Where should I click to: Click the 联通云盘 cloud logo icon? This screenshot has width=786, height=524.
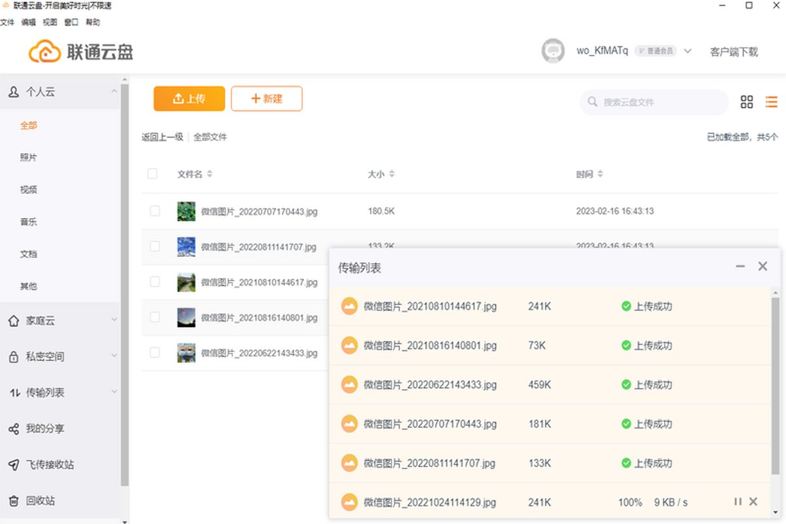pyautogui.click(x=45, y=51)
